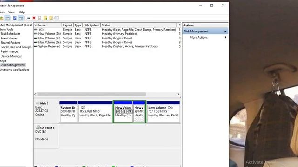
Task: Select Event Viewer in the console tree
Action: point(9,38)
